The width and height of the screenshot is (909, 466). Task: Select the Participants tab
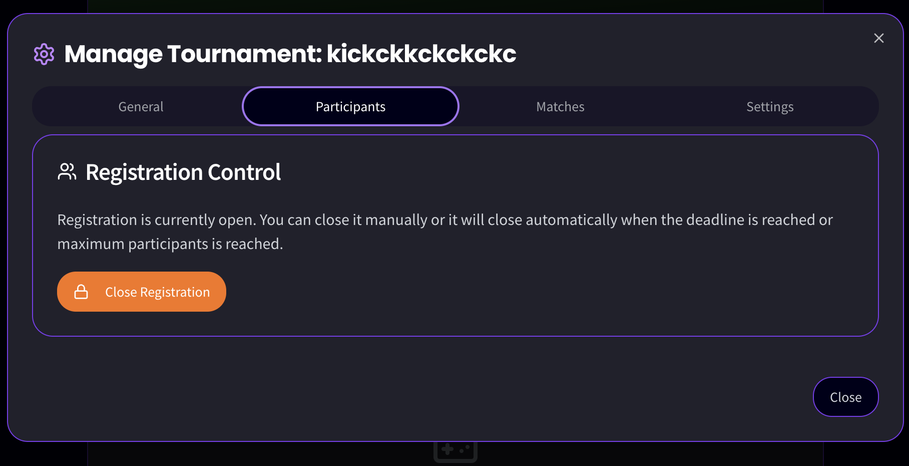point(350,106)
